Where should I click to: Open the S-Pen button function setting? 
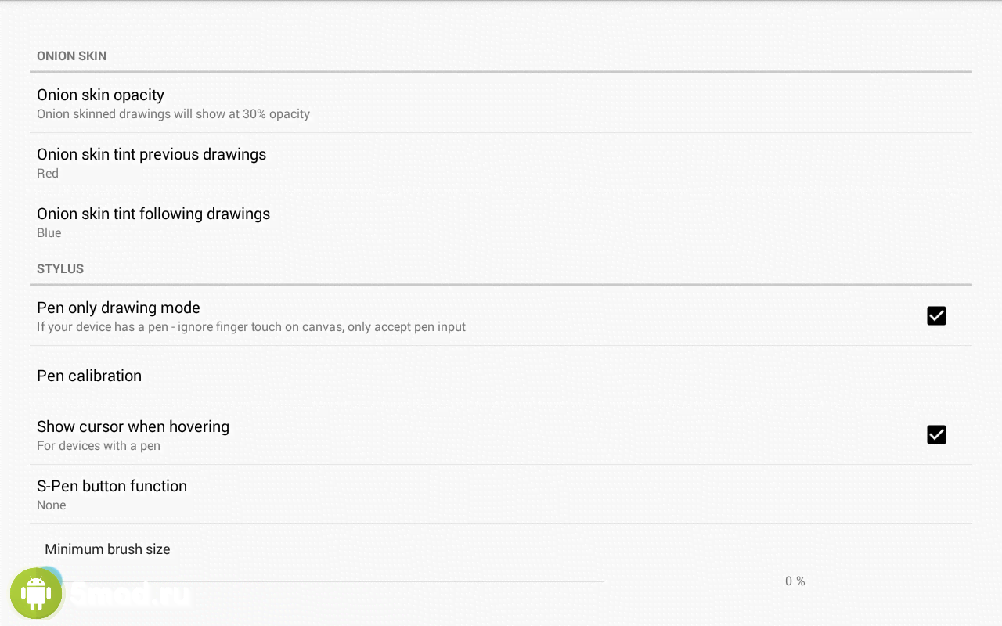[112, 486]
